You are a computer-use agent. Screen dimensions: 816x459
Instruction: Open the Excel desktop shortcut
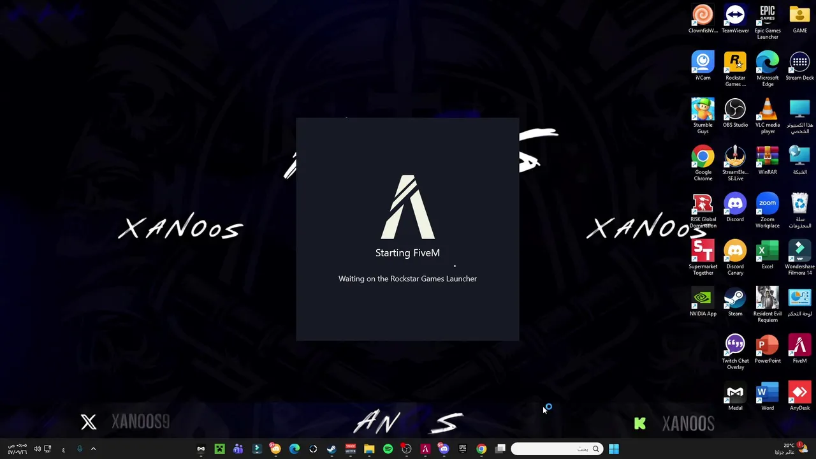(x=768, y=255)
